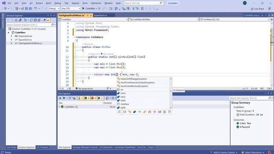Select IndexOutOfRangeException in IntelliSense list

click(x=134, y=79)
